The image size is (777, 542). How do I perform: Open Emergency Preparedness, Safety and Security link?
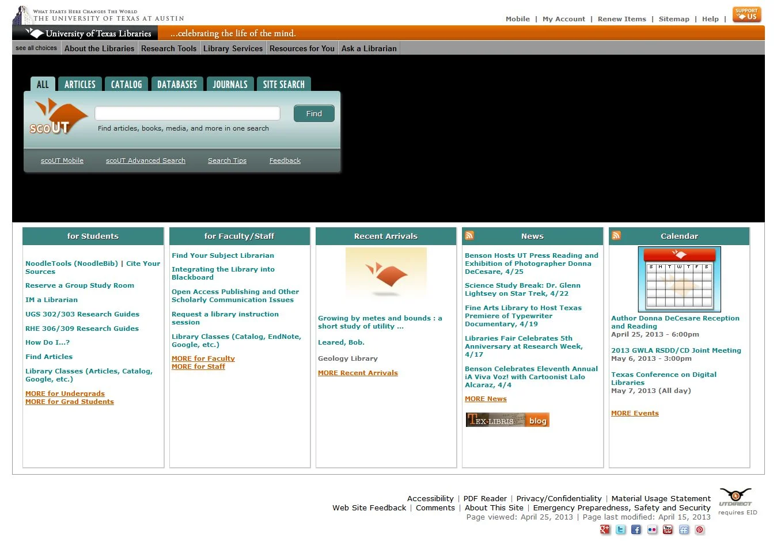tap(621, 508)
